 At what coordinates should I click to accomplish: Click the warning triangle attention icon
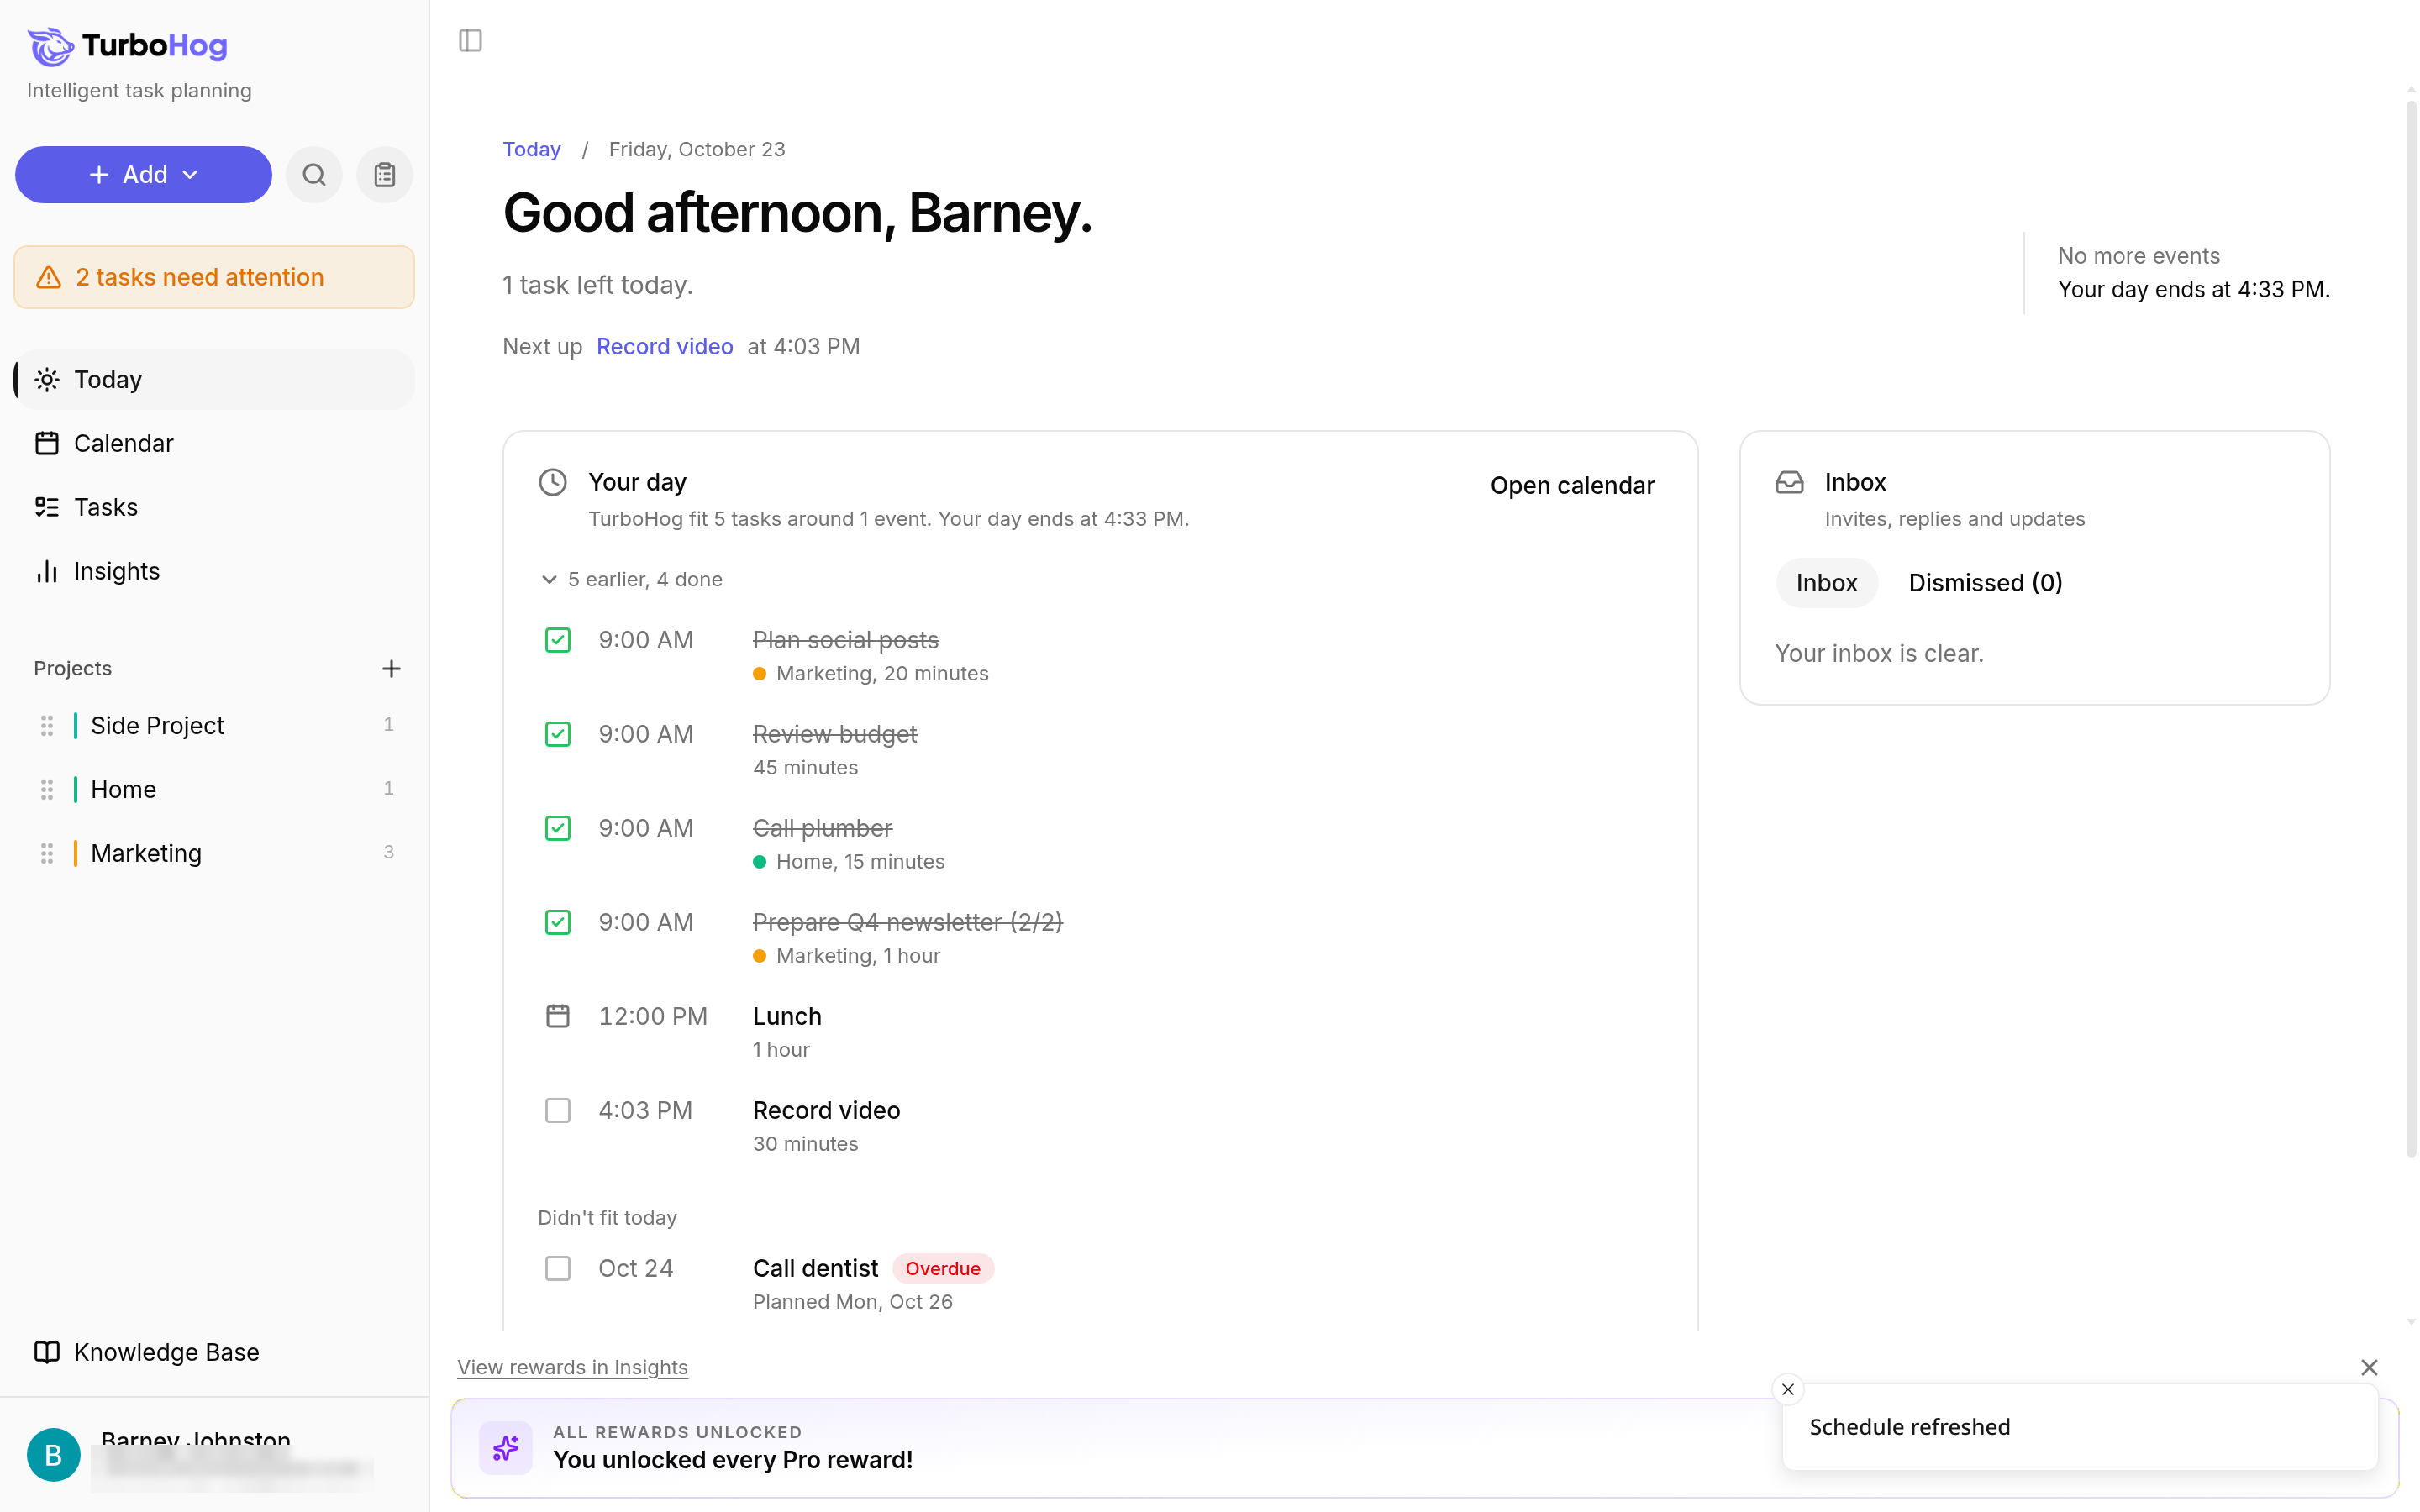coord(49,277)
